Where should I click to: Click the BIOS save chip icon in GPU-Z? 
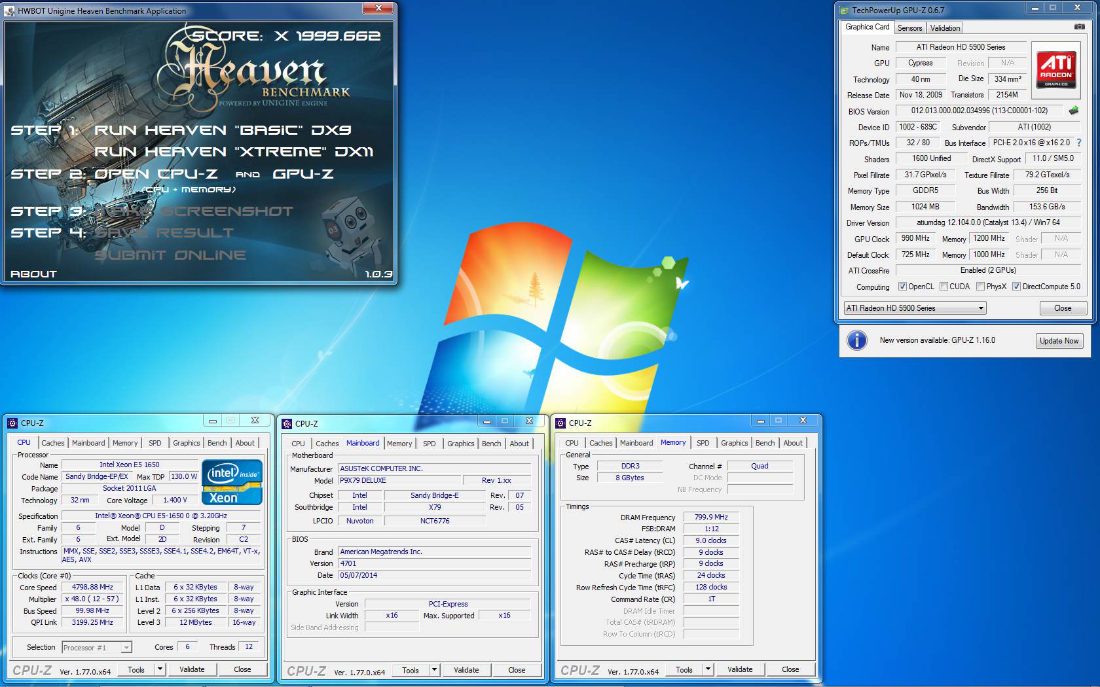[x=1074, y=111]
